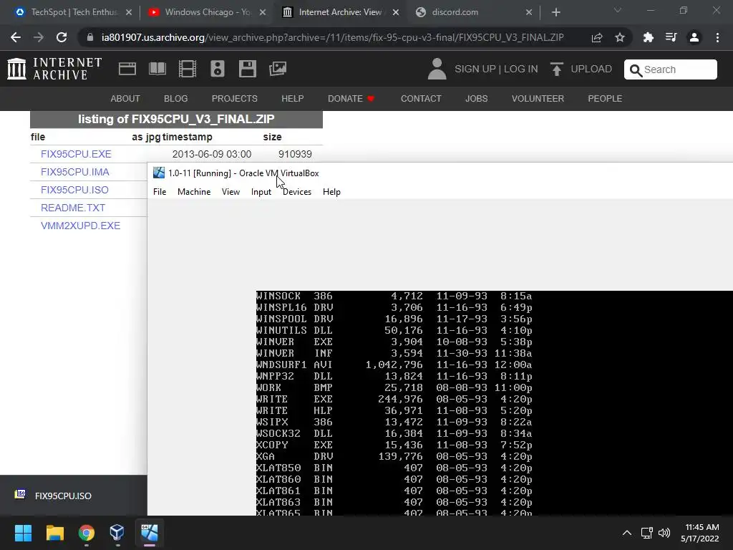Open Chrome profile icon
The height and width of the screenshot is (550, 733).
tap(694, 37)
